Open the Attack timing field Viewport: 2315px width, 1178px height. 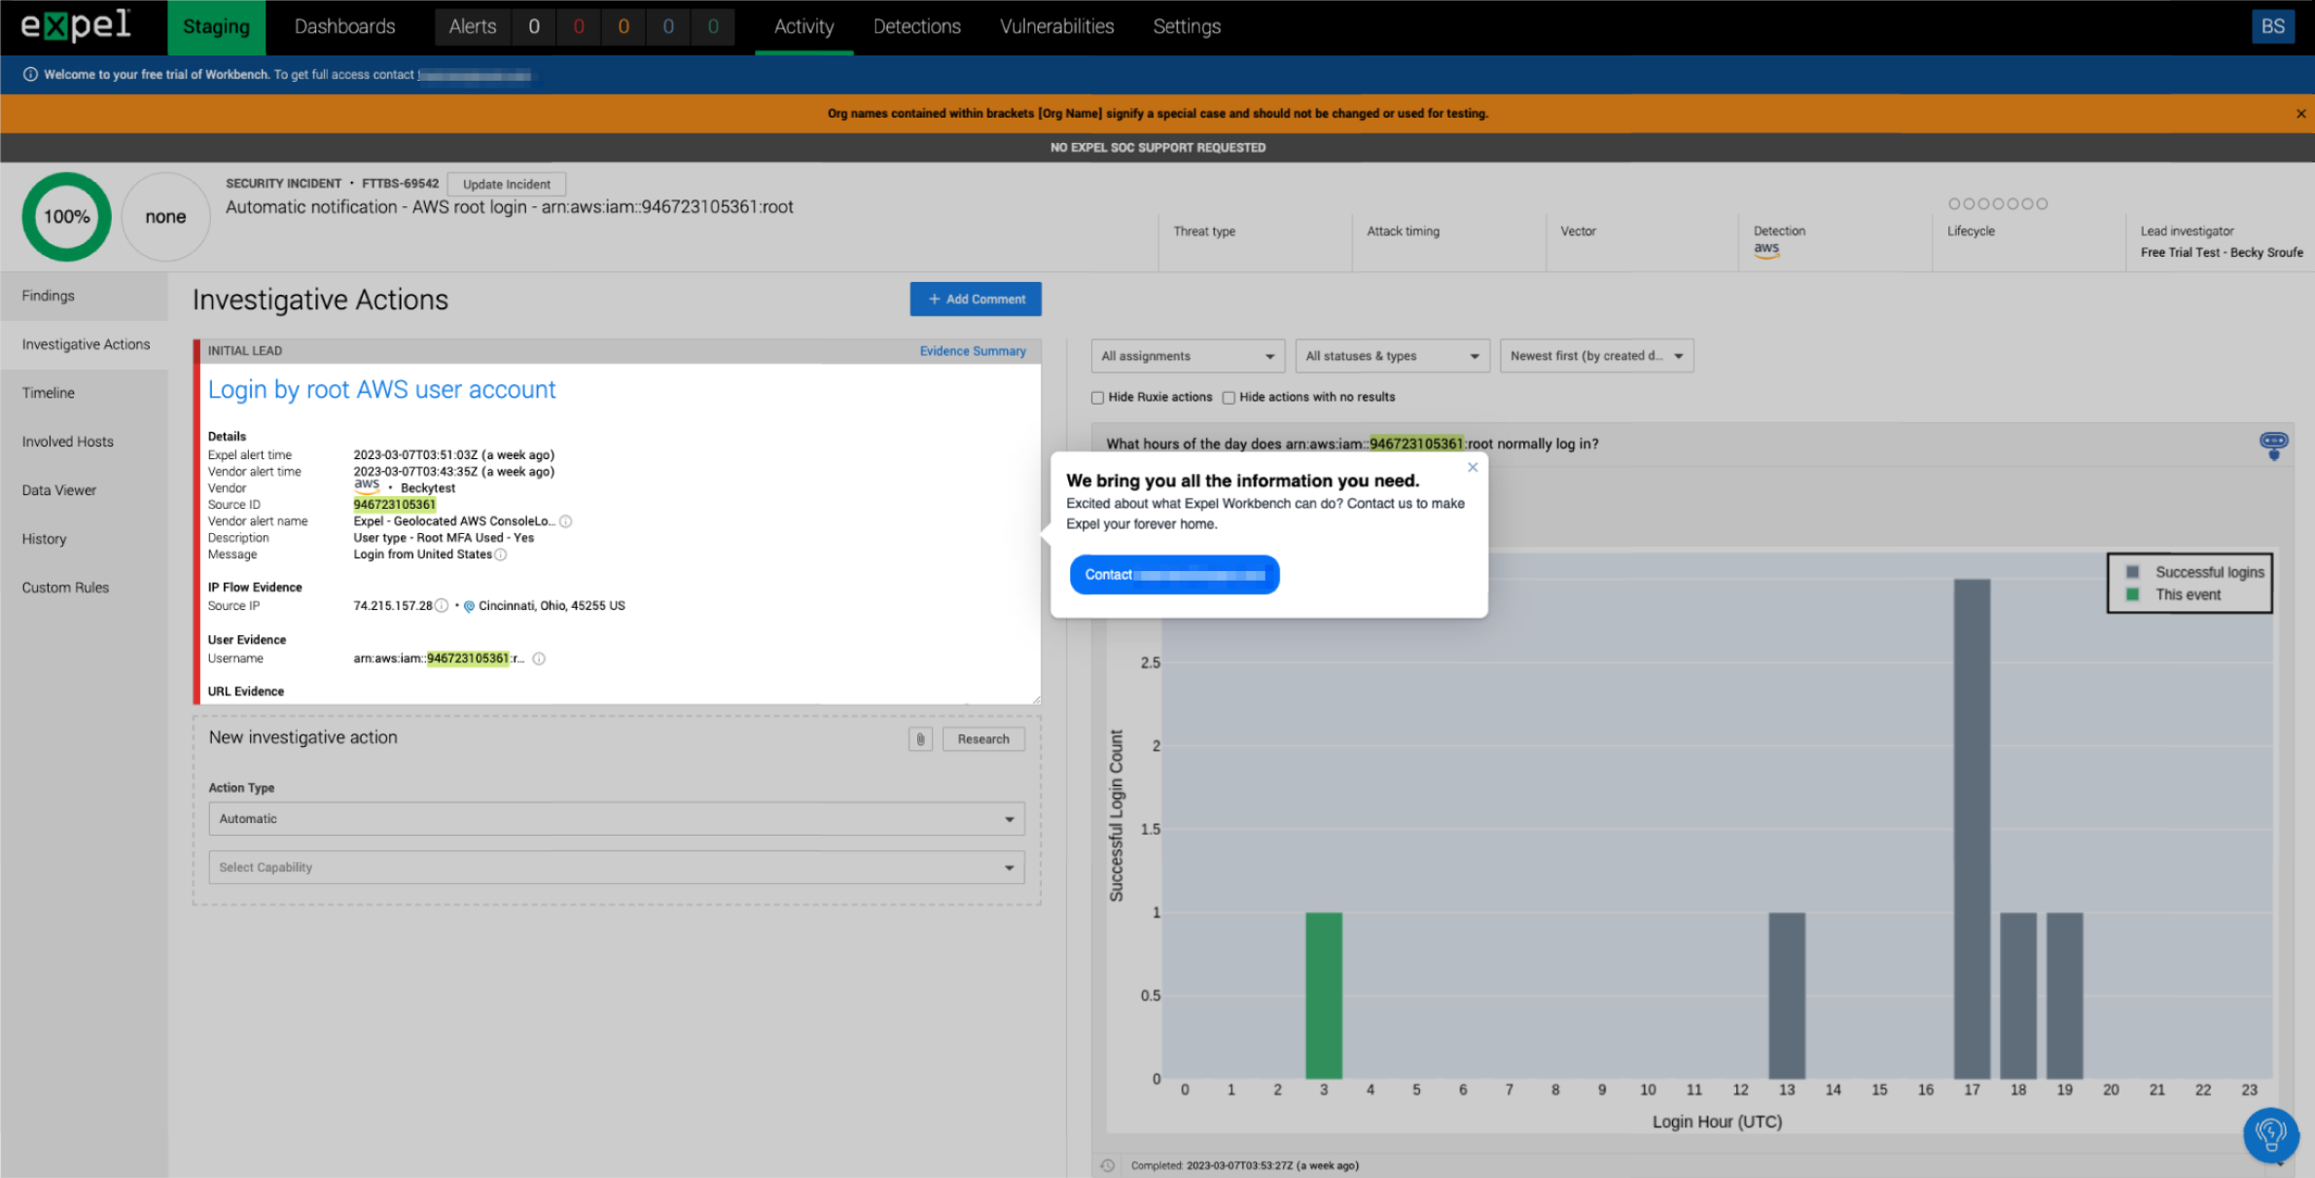coord(1448,241)
